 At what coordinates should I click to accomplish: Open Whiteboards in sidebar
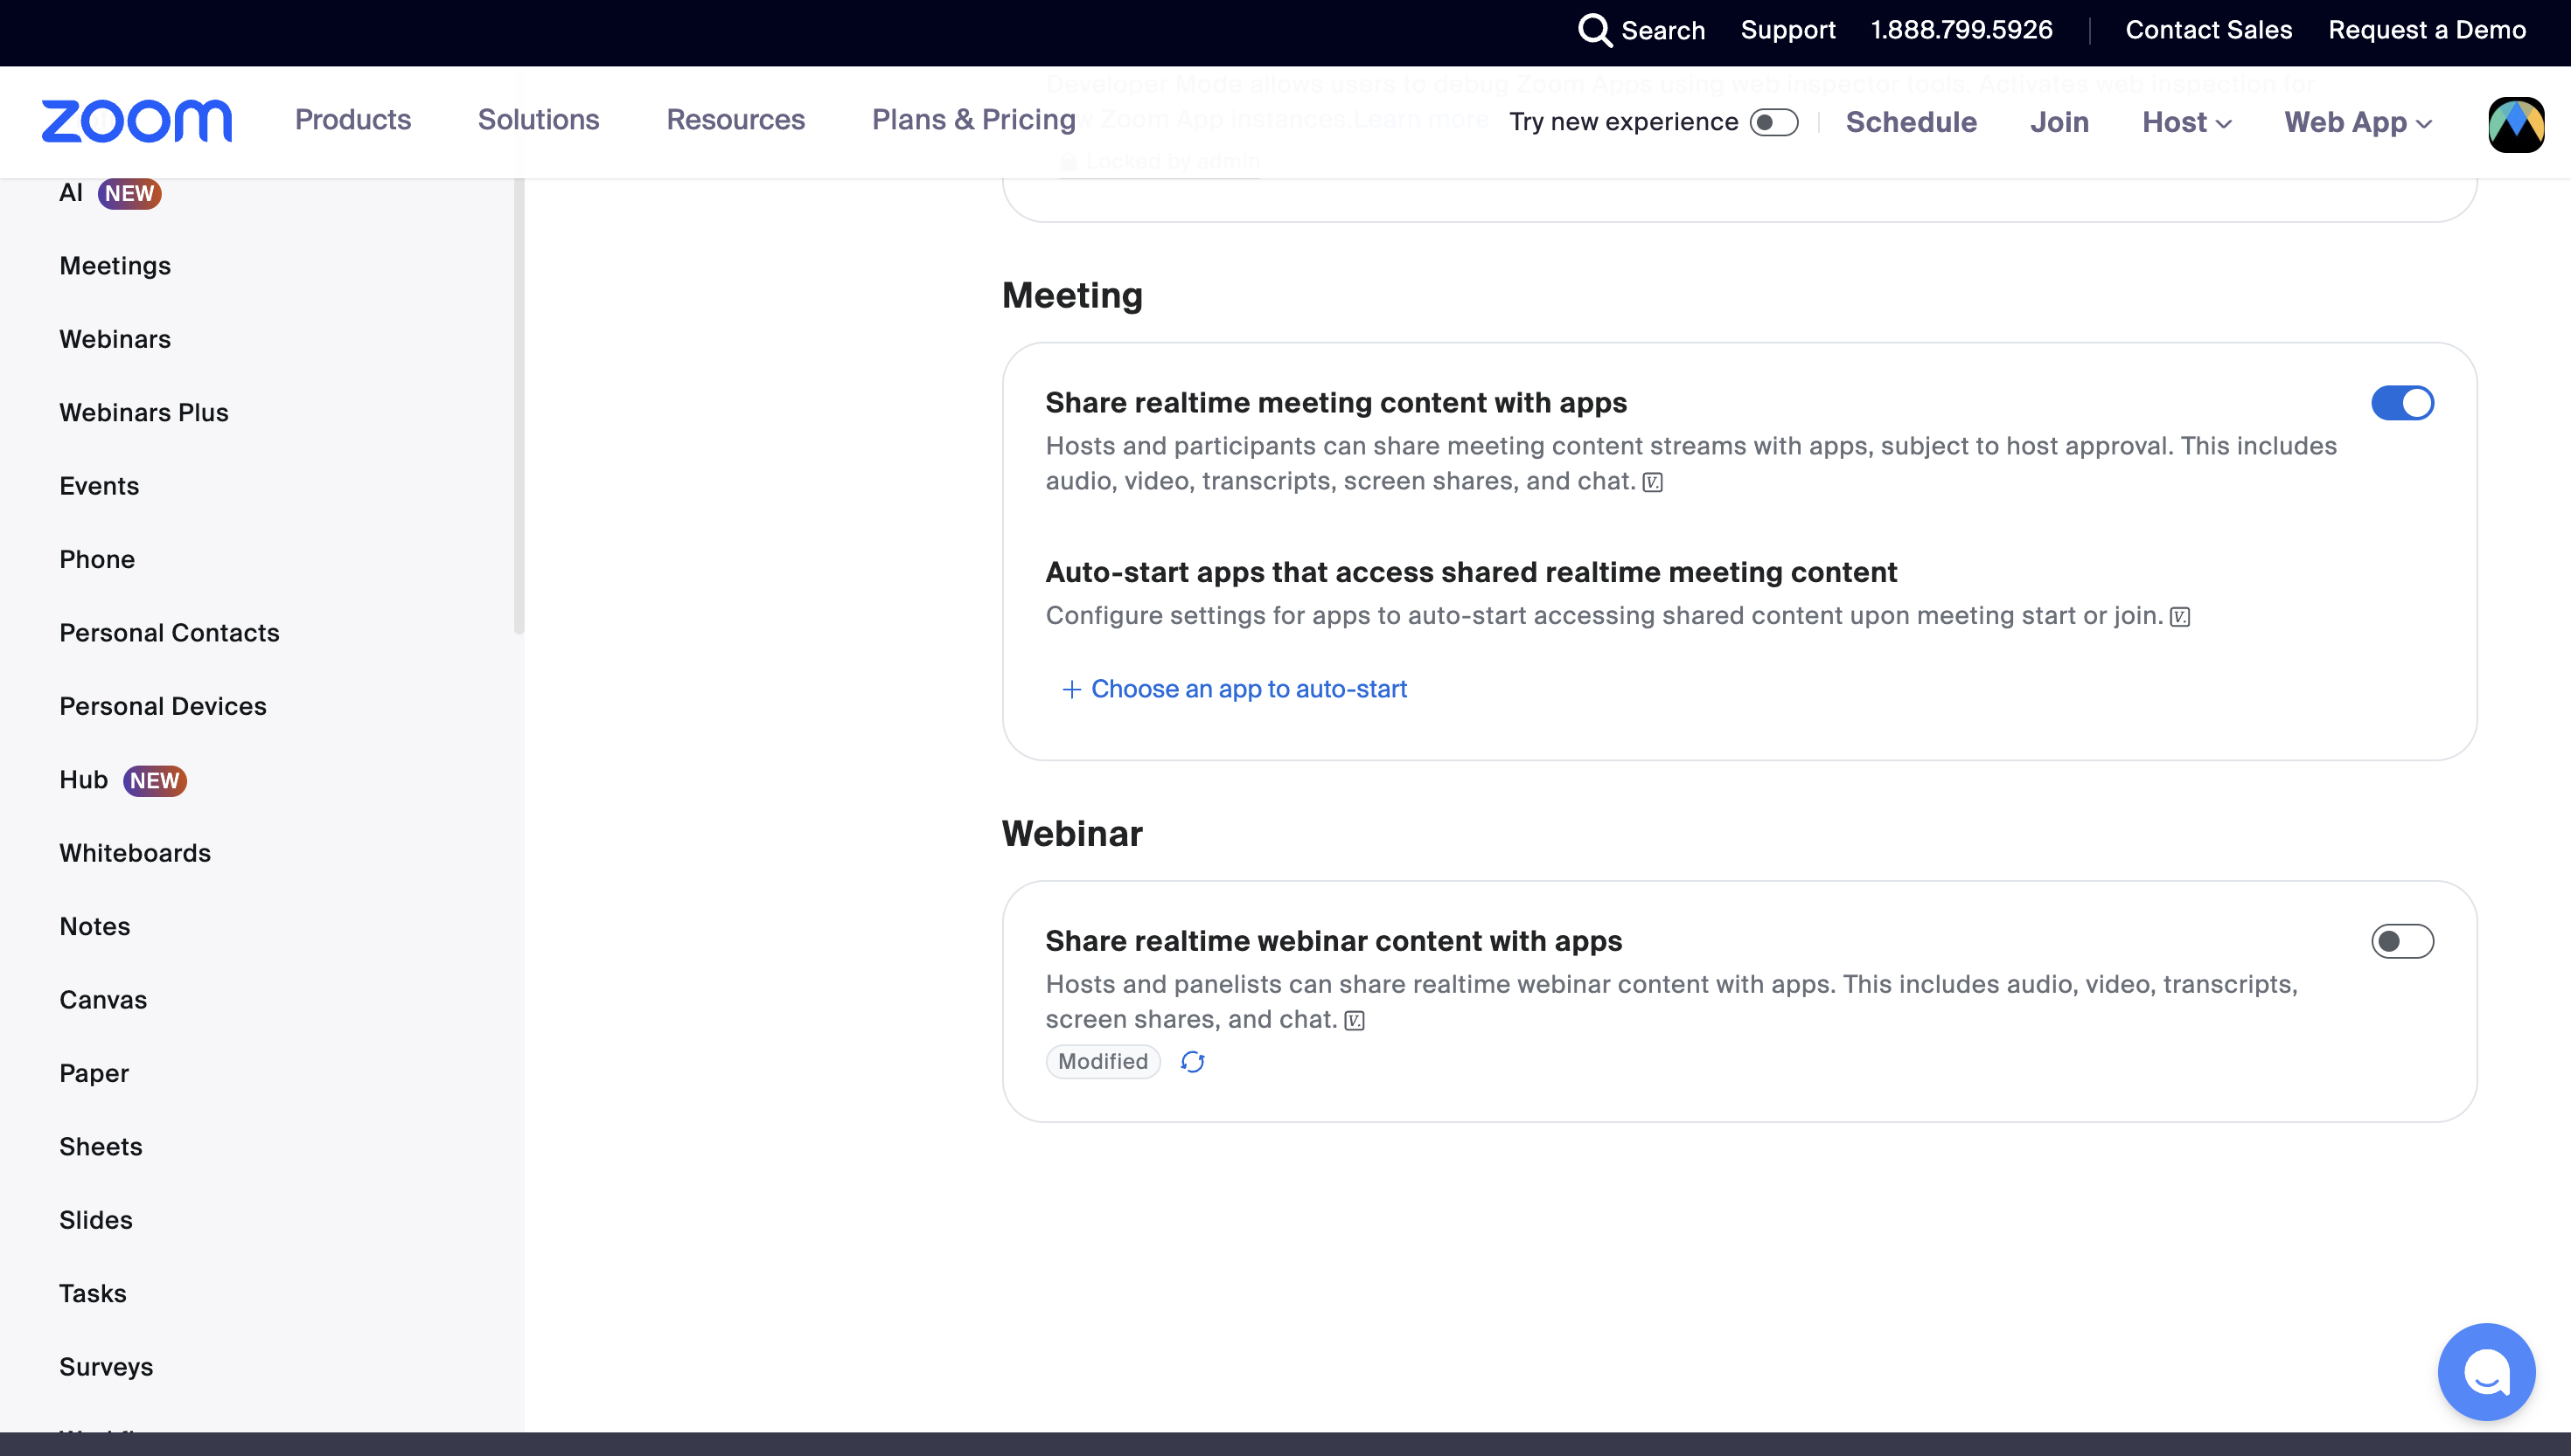pyautogui.click(x=135, y=853)
